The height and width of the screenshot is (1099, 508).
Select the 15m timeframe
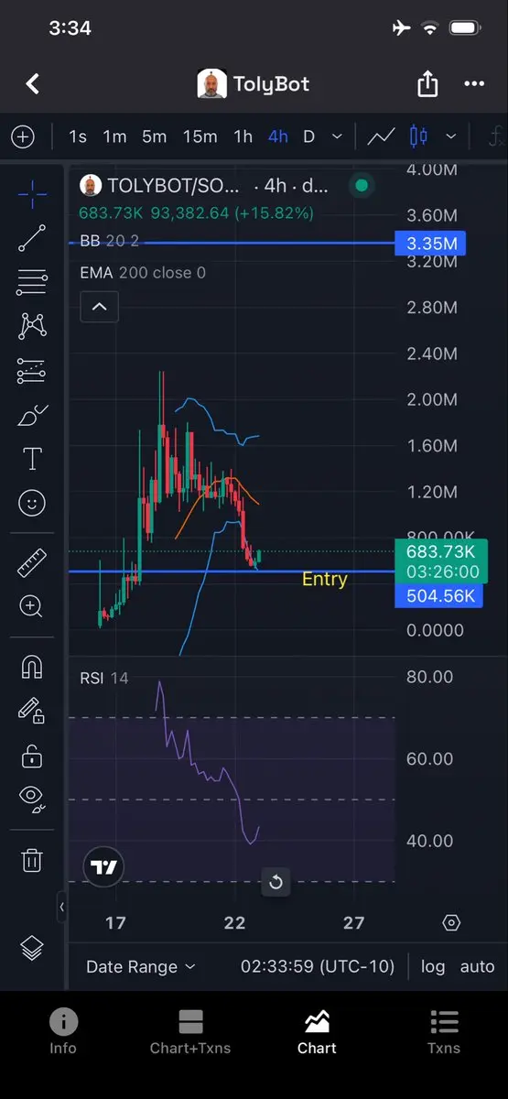200,136
